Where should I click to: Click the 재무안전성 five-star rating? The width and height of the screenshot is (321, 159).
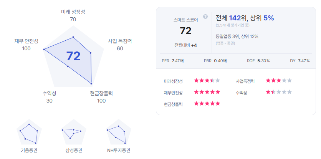tap(207, 92)
